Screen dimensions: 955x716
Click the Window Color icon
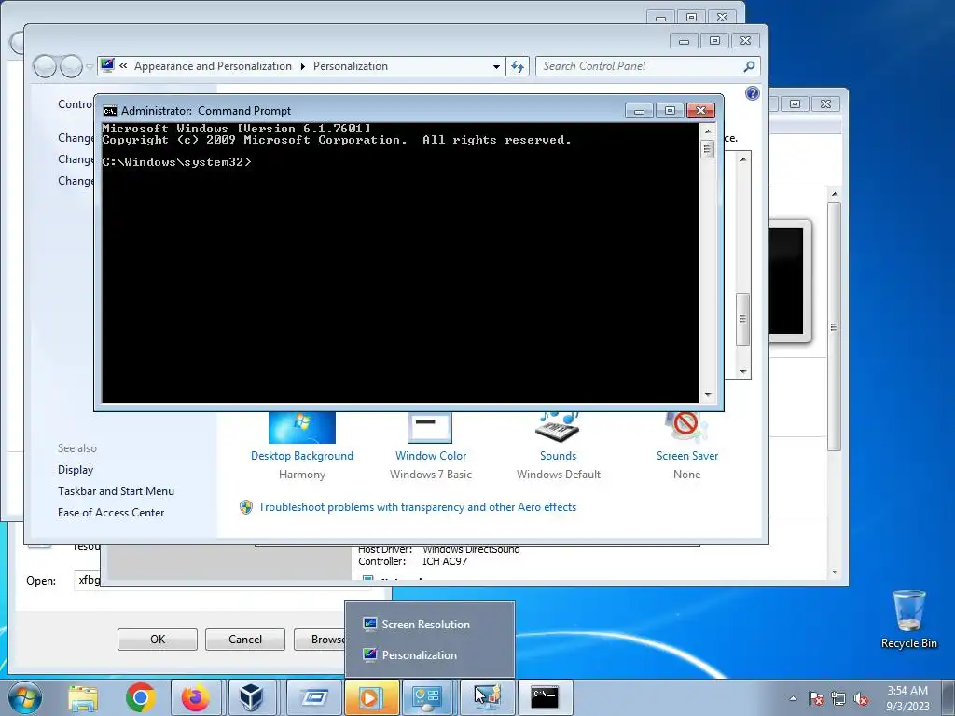tap(430, 427)
